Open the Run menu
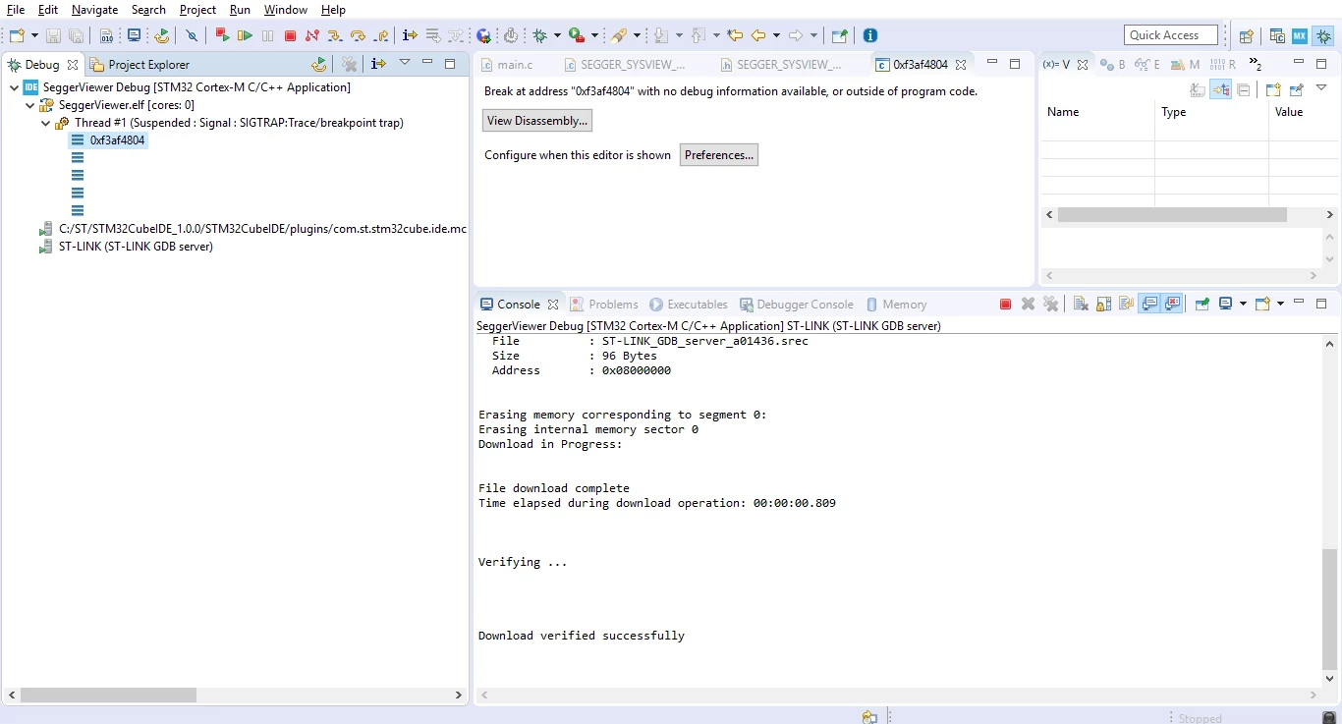Screen dimensions: 1342x724 (240, 10)
